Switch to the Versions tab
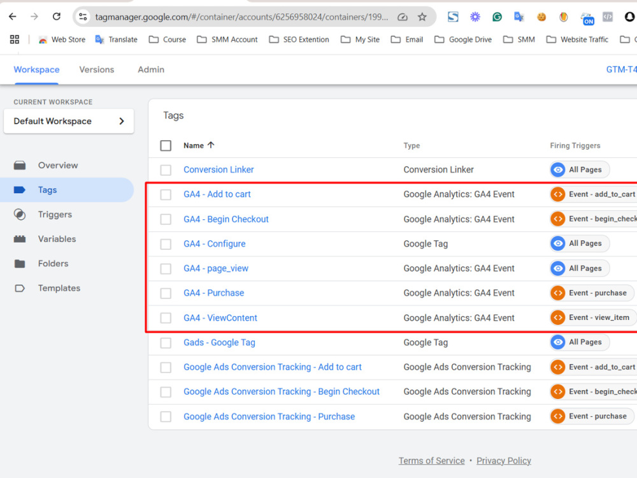 pos(97,69)
